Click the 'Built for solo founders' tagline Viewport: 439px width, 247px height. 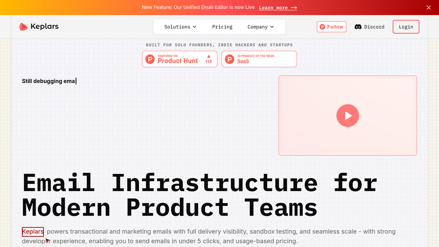[219, 45]
